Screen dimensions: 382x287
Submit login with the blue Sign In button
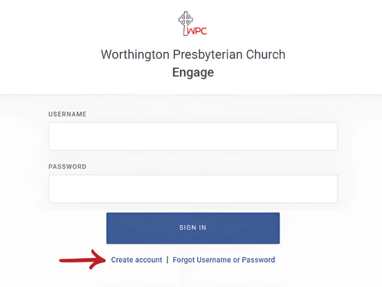click(x=193, y=228)
